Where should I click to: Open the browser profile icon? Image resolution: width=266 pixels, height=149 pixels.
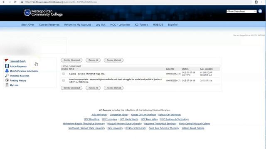tap(256, 2)
